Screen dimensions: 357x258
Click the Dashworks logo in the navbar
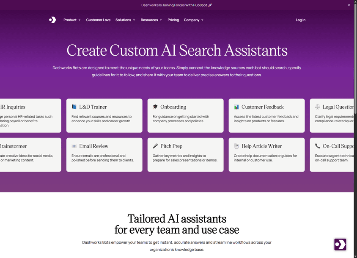[52, 20]
